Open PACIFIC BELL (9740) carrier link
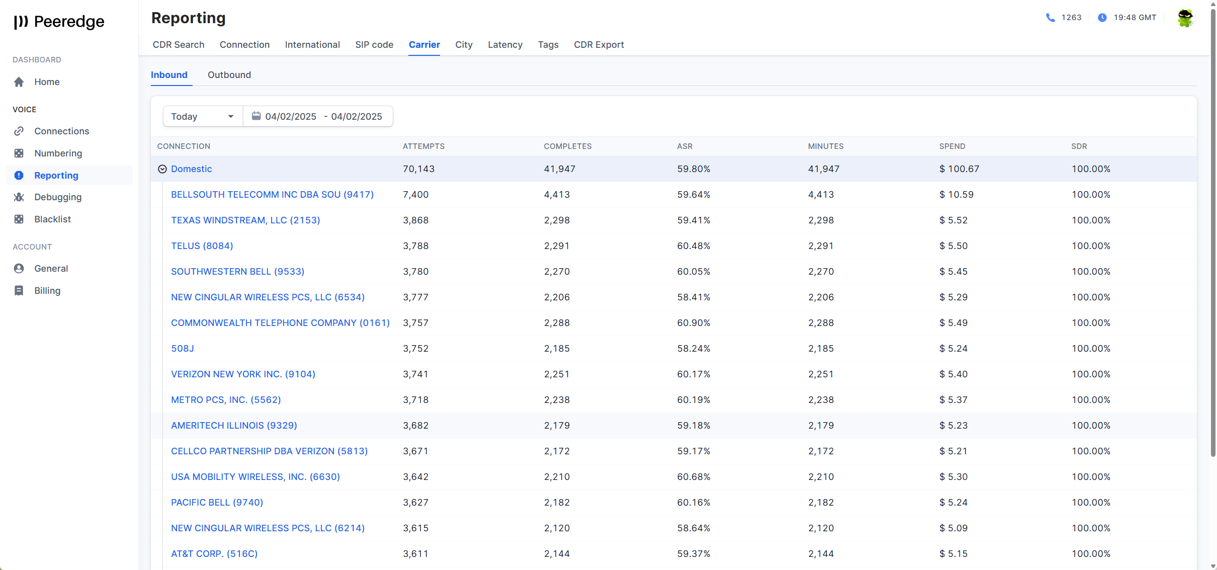Screen dimensions: 1217x570 point(217,503)
